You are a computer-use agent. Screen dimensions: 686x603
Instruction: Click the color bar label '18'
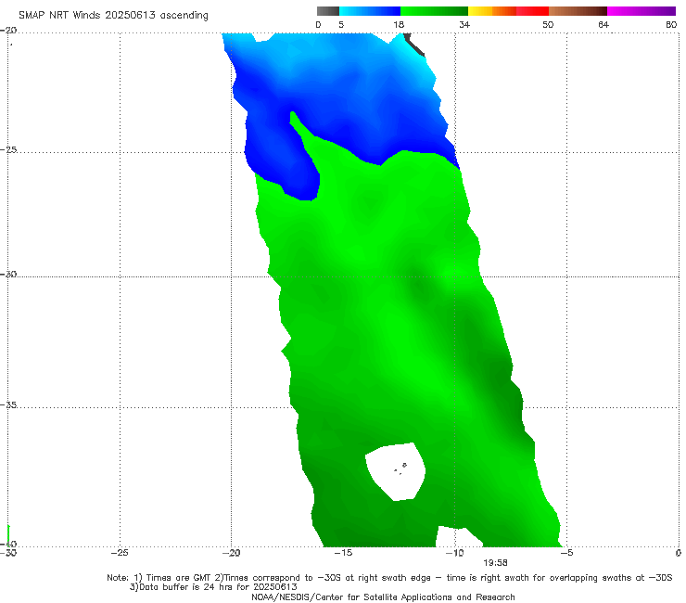point(399,24)
